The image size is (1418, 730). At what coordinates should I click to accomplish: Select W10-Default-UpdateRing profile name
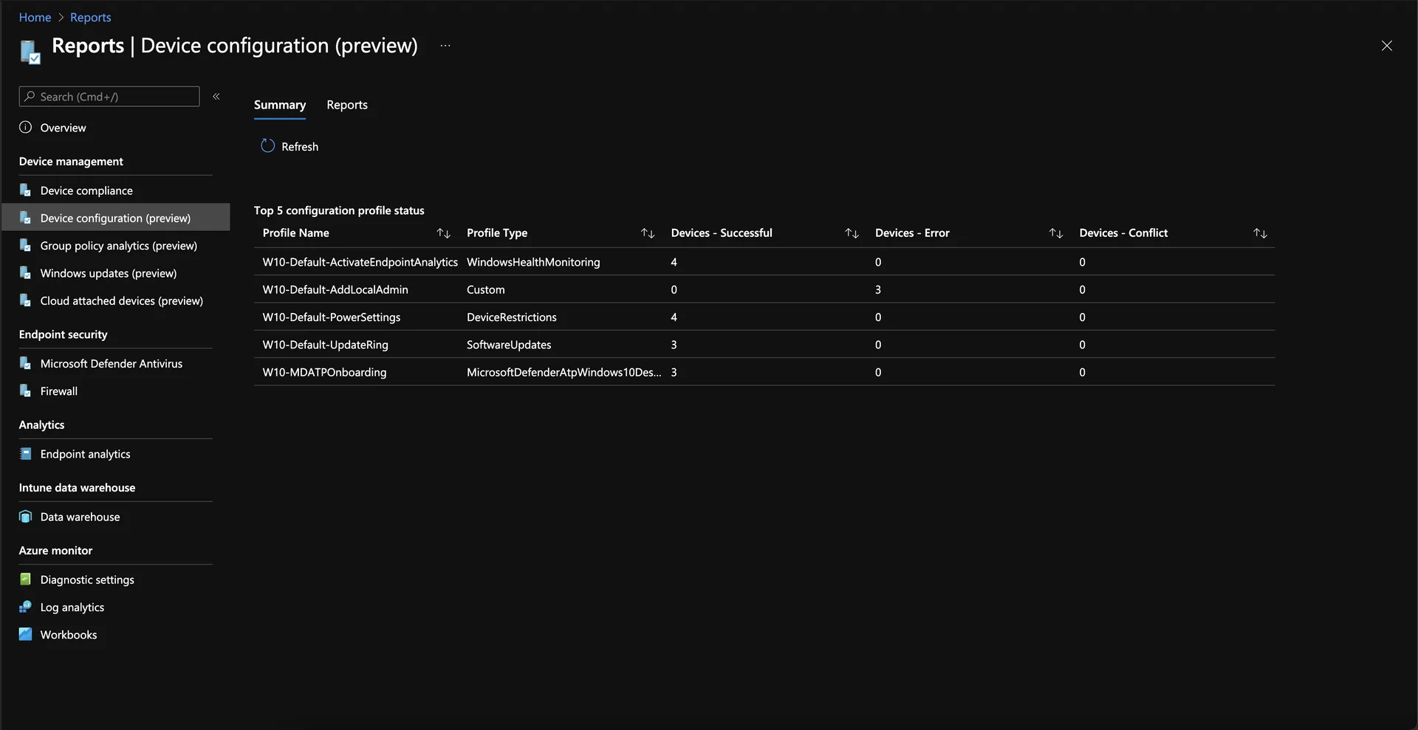pos(325,345)
